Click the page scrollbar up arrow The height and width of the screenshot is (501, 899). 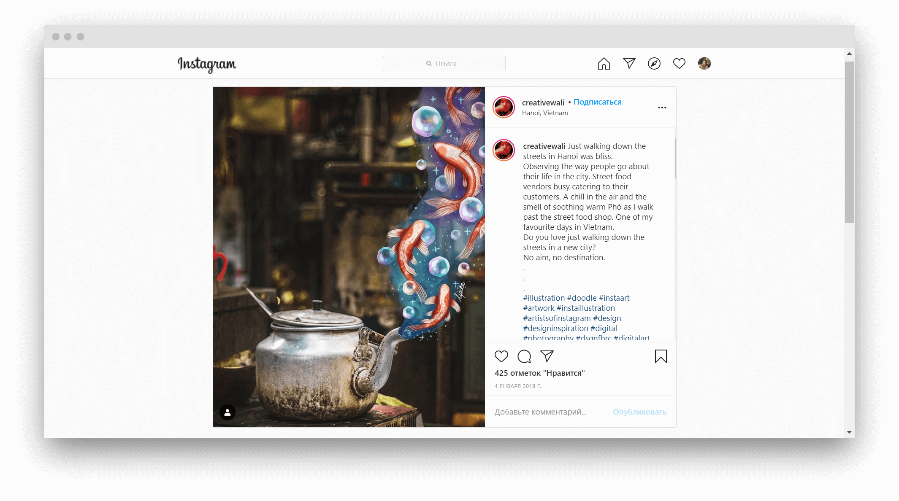pos(850,54)
